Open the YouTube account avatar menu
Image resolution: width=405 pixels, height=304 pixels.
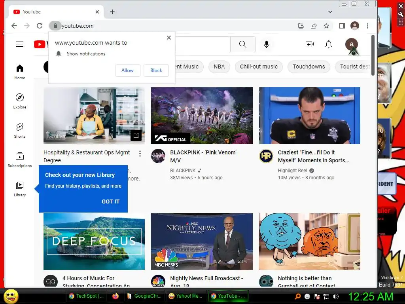pyautogui.click(x=352, y=44)
